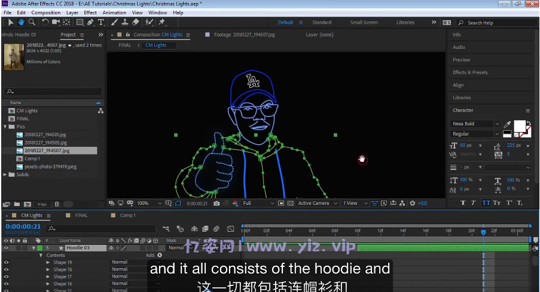Click the new folder icon in Project panel
Image resolution: width=540 pixels, height=292 pixels.
(17, 204)
